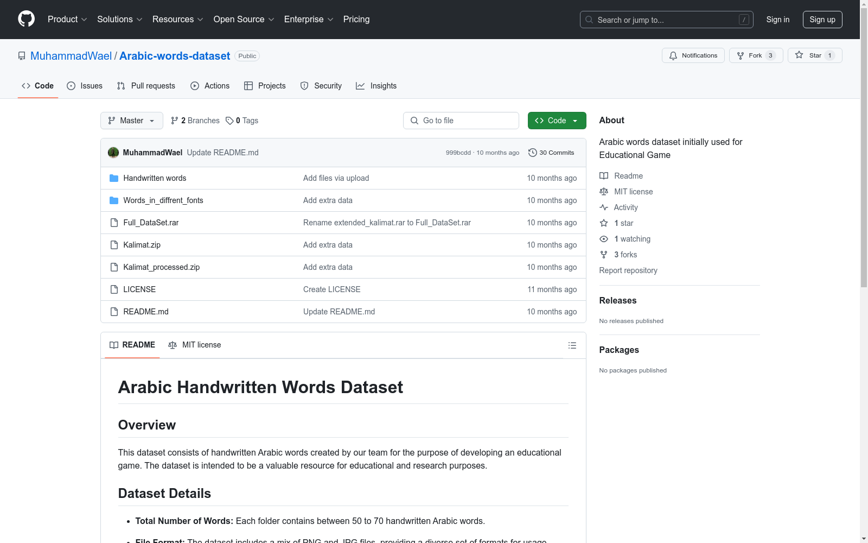Image resolution: width=868 pixels, height=543 pixels.
Task: Click the Create LICENSE commit message
Action: [332, 289]
